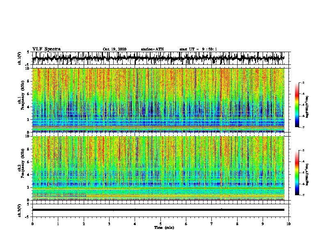Select the "start UT = 9 :50: 1" text
Image resolution: width=325 pixels, height=251 pixels.
[x=198, y=49]
